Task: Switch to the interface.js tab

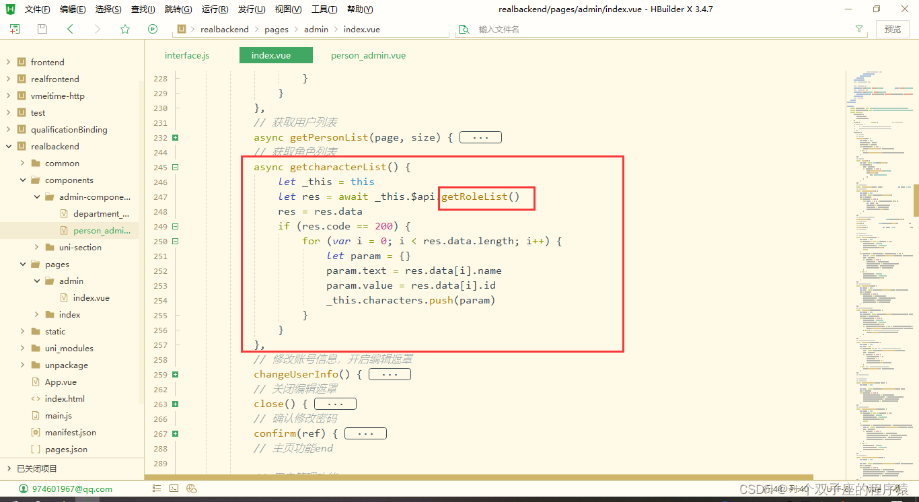Action: pyautogui.click(x=187, y=55)
